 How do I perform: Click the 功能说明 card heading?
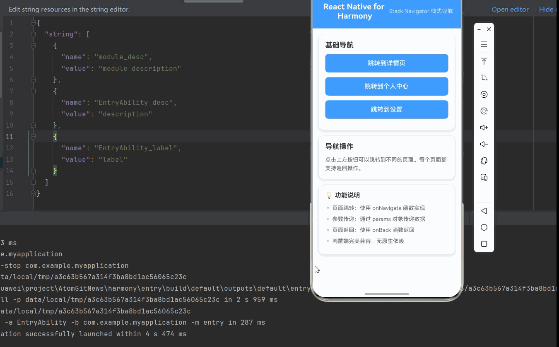pyautogui.click(x=347, y=195)
